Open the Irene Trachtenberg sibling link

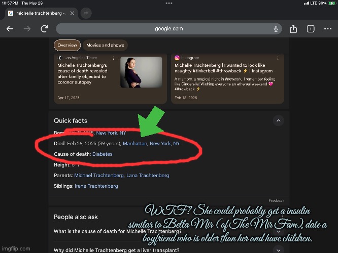pos(96,186)
